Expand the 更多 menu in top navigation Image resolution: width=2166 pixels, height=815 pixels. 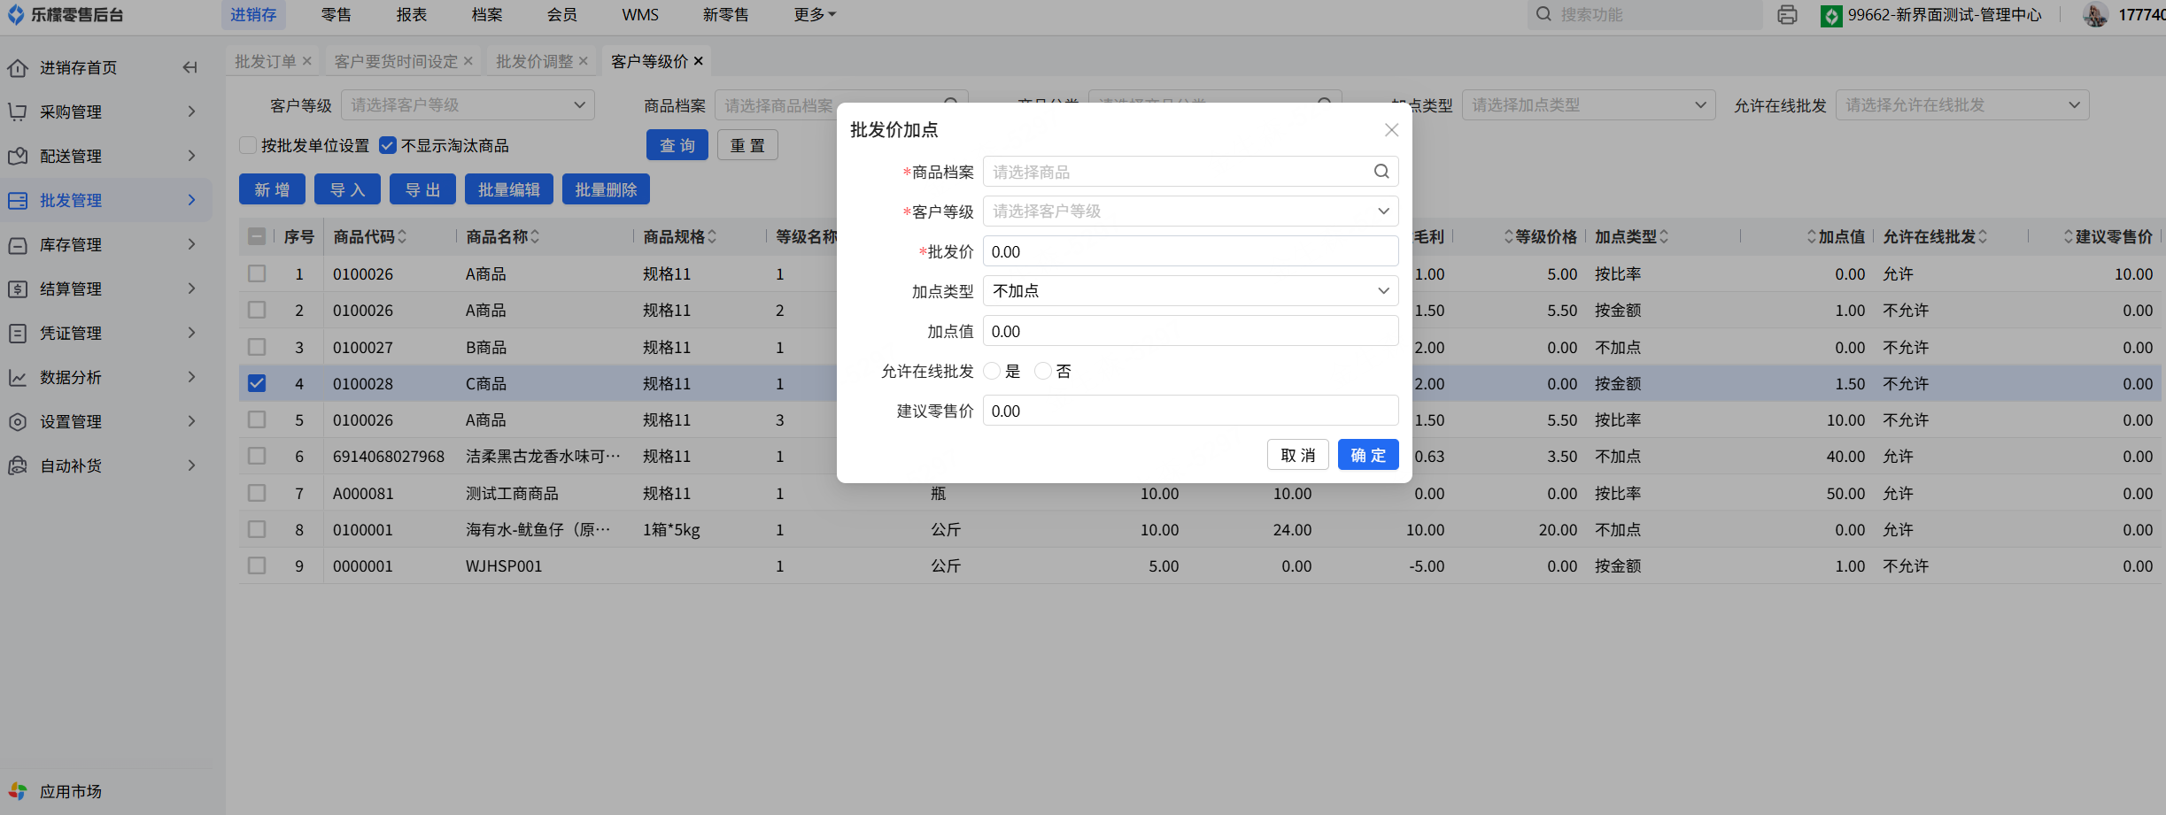[814, 15]
